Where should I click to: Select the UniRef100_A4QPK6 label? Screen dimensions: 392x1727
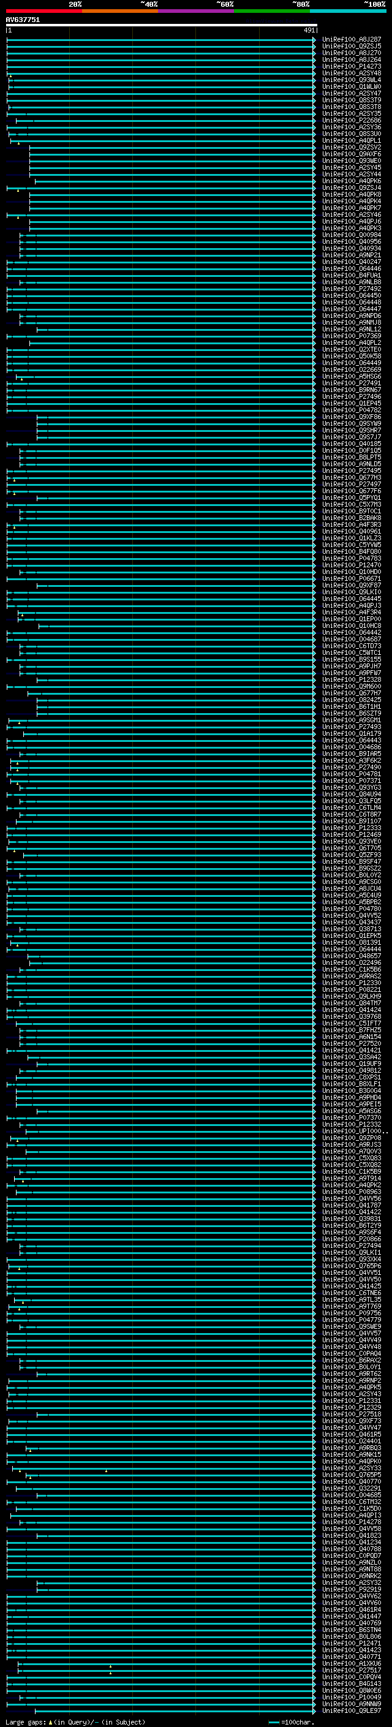352,181
